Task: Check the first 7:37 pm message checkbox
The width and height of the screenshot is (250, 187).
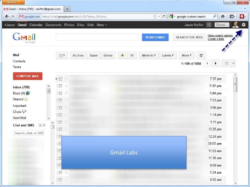Action: [x=60, y=79]
